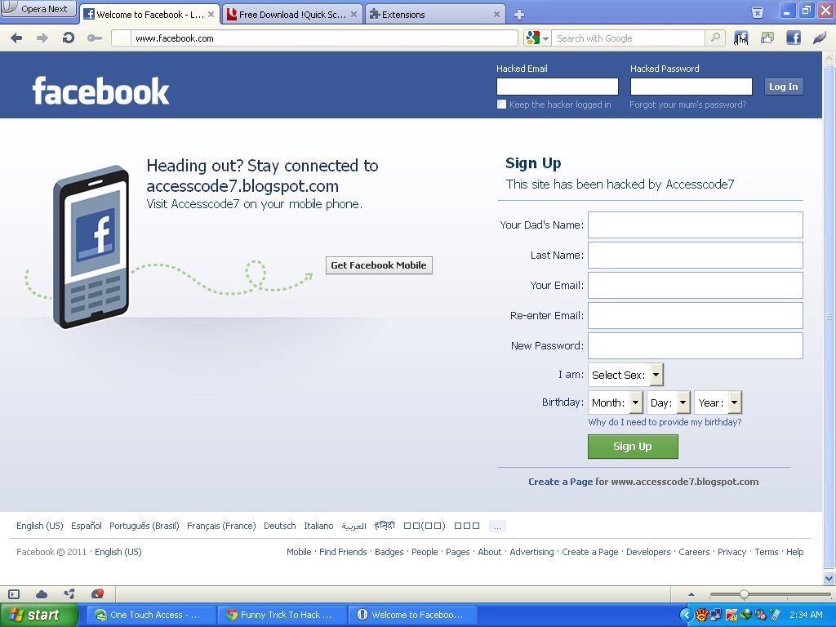This screenshot has width=836, height=627.
Task: Open the Google search engine dropdown
Action: point(537,38)
